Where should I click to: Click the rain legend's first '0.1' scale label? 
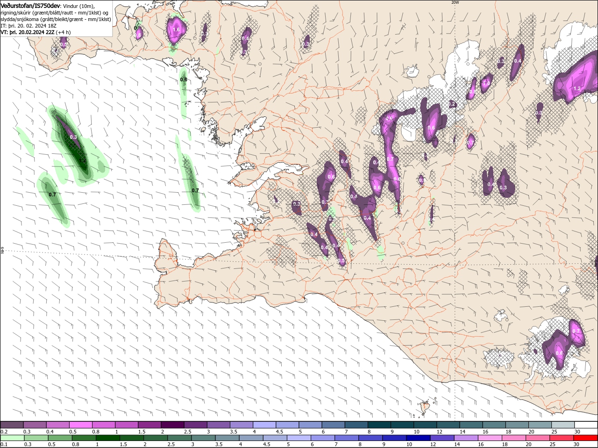click(x=4, y=445)
